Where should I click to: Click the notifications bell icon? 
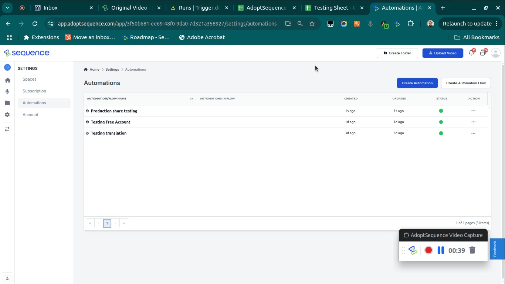click(x=471, y=53)
